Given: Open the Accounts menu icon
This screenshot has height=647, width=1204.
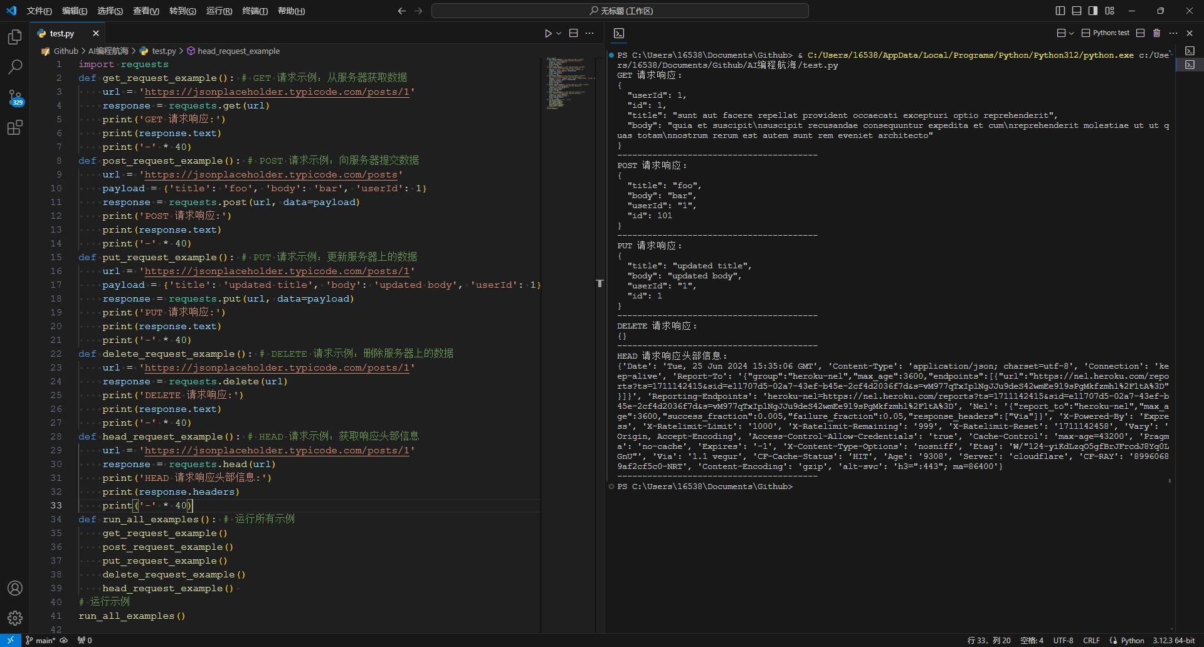Looking at the screenshot, I should 15,588.
